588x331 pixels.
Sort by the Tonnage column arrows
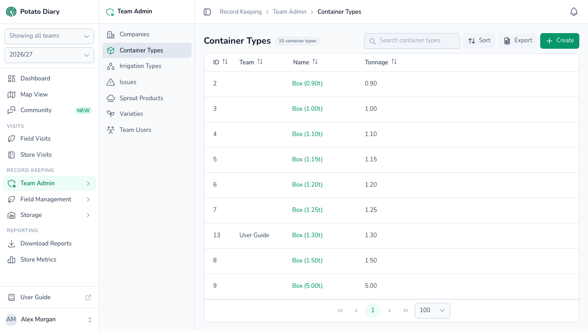(394, 62)
